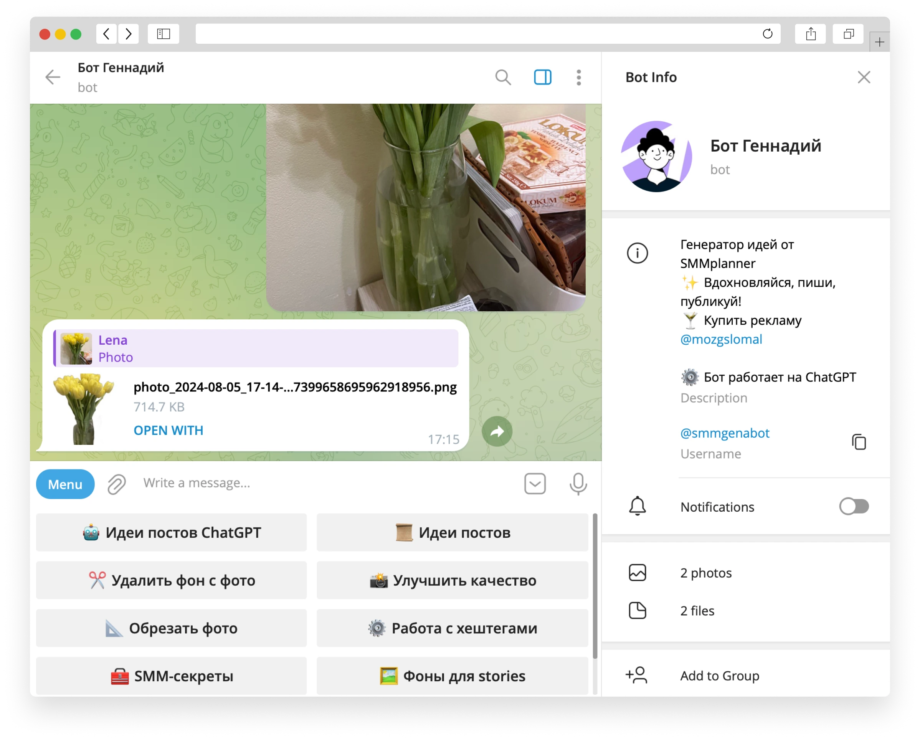Toggle the split-view column icon in chat header

point(542,77)
